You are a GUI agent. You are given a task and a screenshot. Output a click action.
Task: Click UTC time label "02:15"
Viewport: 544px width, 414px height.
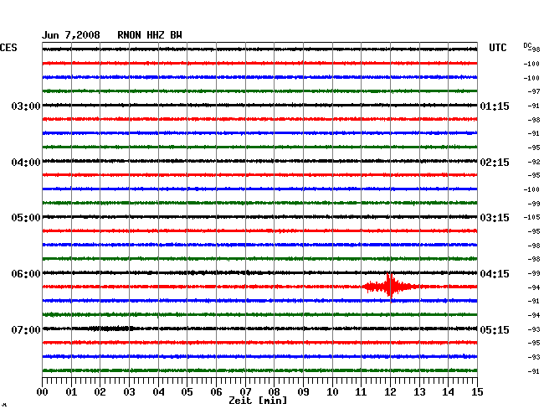click(495, 163)
